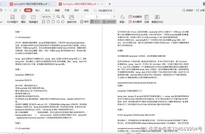This screenshot has width=205, height=134.
Task: Open the 保护 ribbon tab
Action: 77,10
